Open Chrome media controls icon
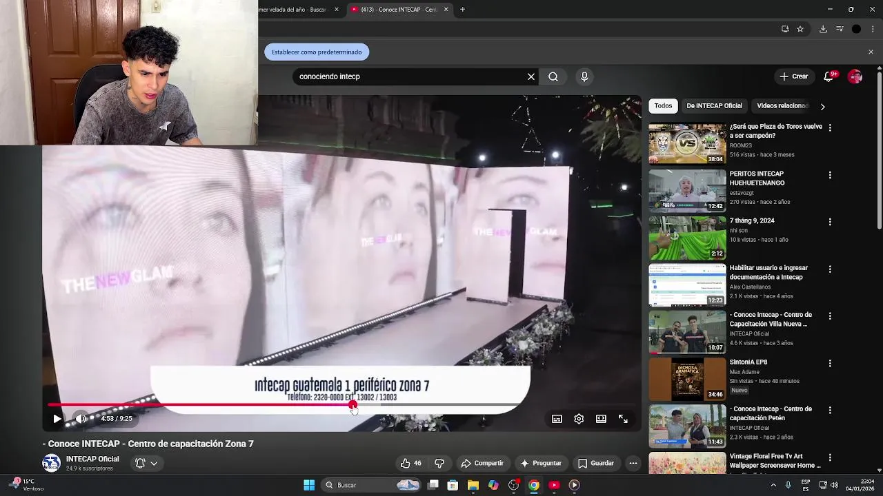 [x=840, y=29]
